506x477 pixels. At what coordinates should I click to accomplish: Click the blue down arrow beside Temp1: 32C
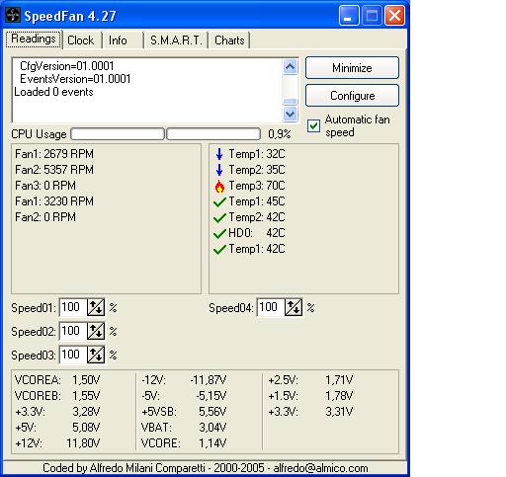point(219,154)
